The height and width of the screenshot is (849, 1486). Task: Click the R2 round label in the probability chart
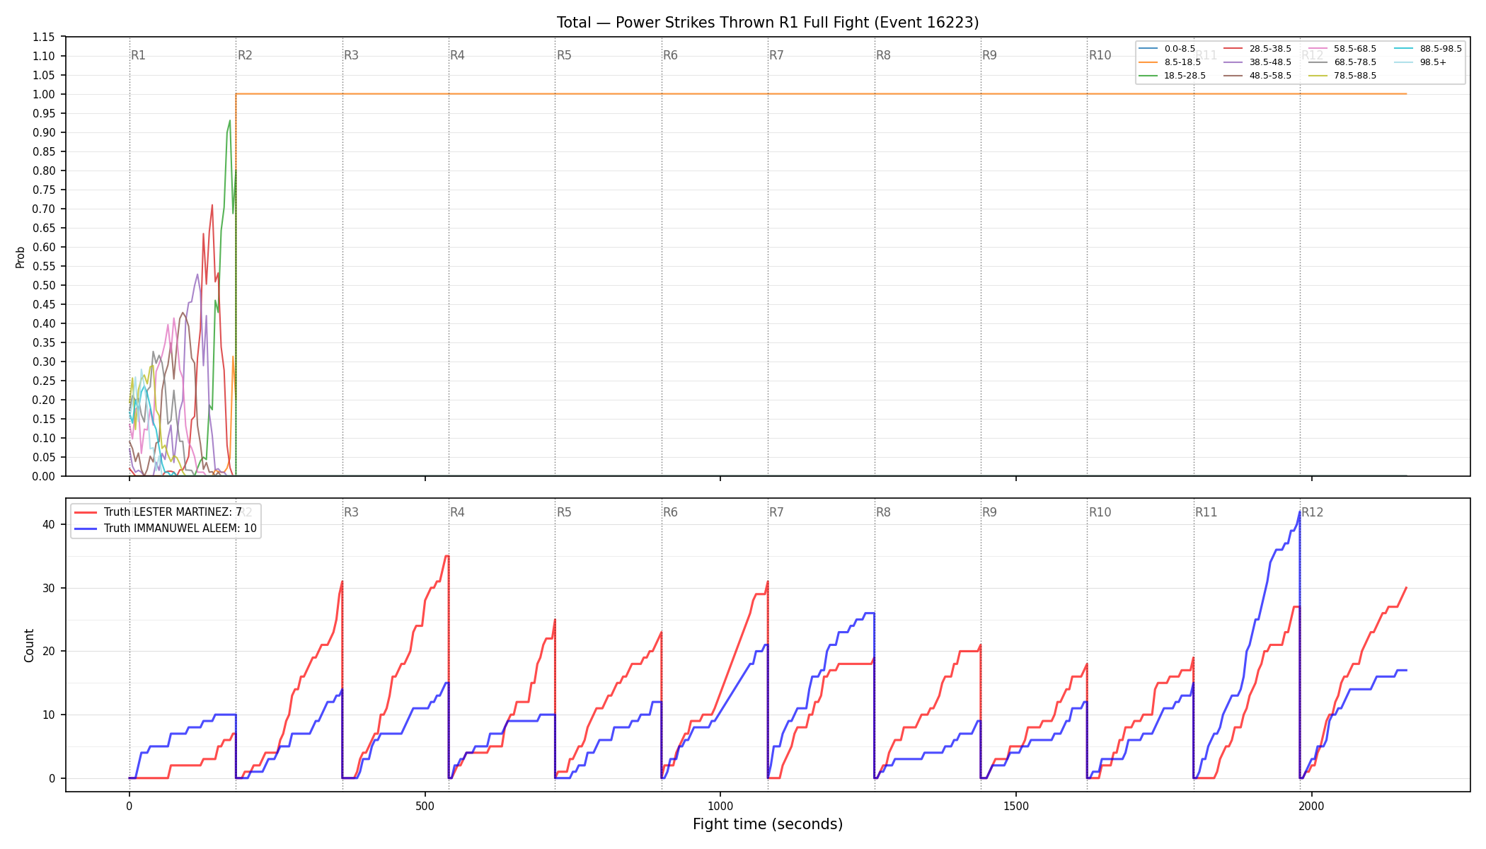245,55
